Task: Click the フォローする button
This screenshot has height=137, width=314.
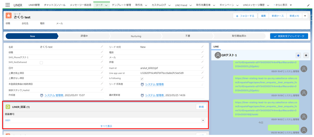Action: pyautogui.click(x=245, y=16)
